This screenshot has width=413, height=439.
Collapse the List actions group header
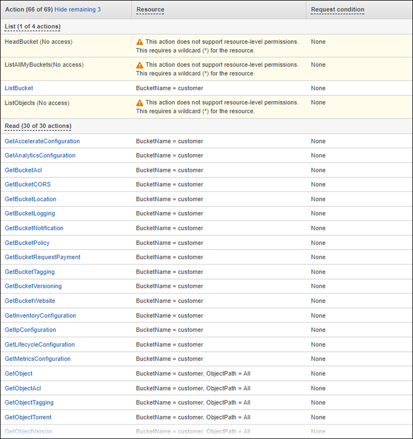[32, 26]
